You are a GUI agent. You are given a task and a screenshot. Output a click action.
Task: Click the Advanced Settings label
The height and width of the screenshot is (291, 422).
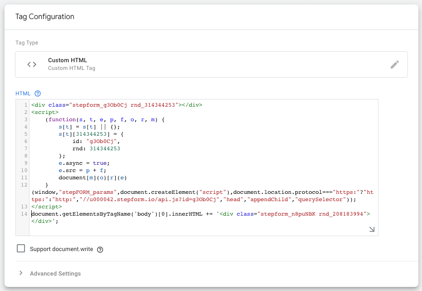55,273
